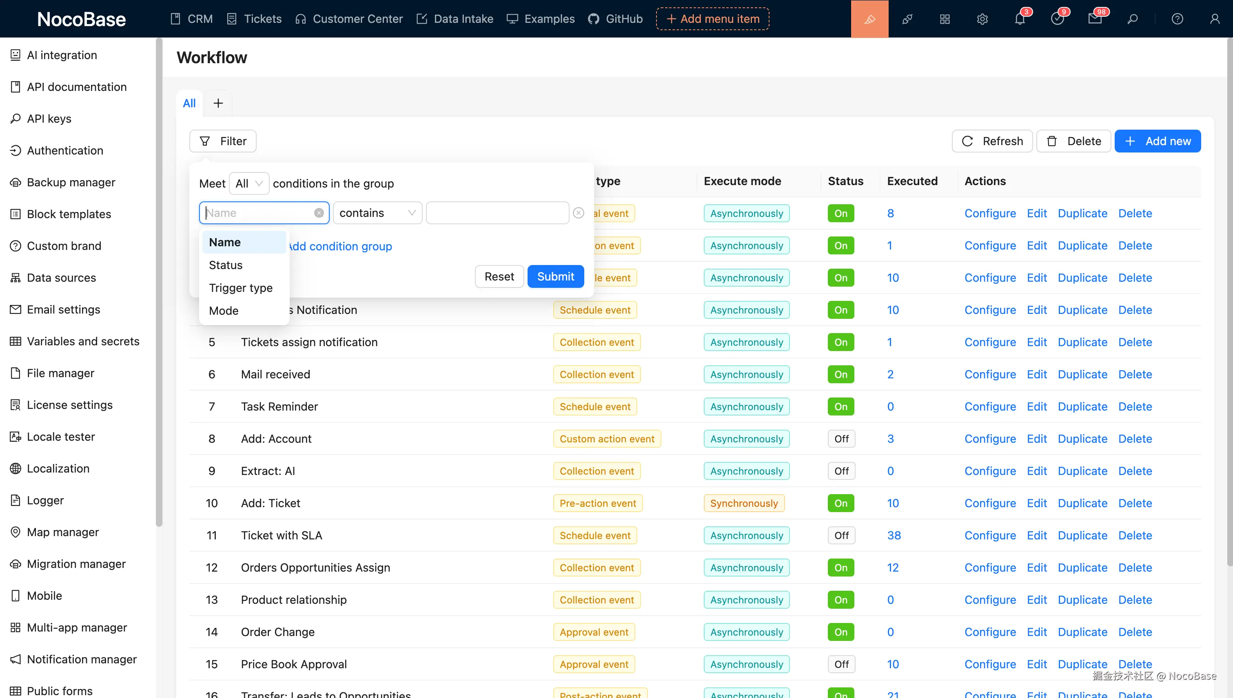
Task: Open the global search magnifier icon
Action: point(1133,19)
